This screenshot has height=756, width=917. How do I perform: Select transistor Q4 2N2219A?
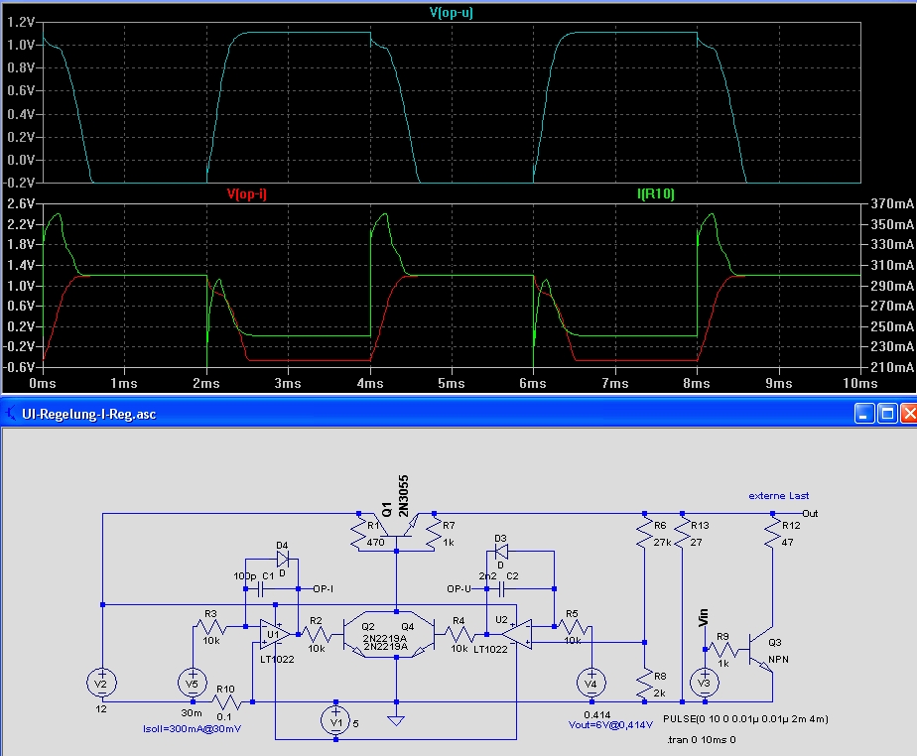[422, 634]
